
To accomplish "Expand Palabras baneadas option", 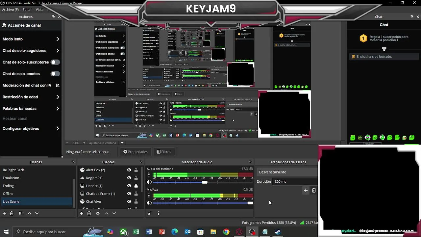I will coord(58,108).
